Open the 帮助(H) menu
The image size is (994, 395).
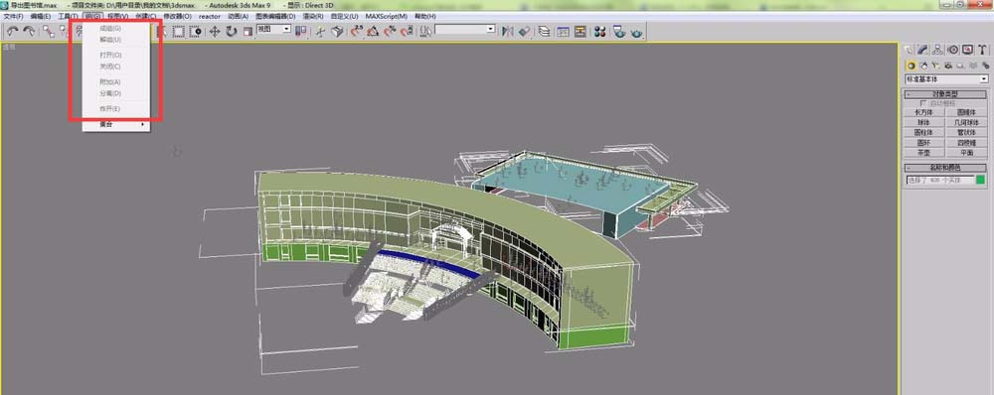pos(424,16)
